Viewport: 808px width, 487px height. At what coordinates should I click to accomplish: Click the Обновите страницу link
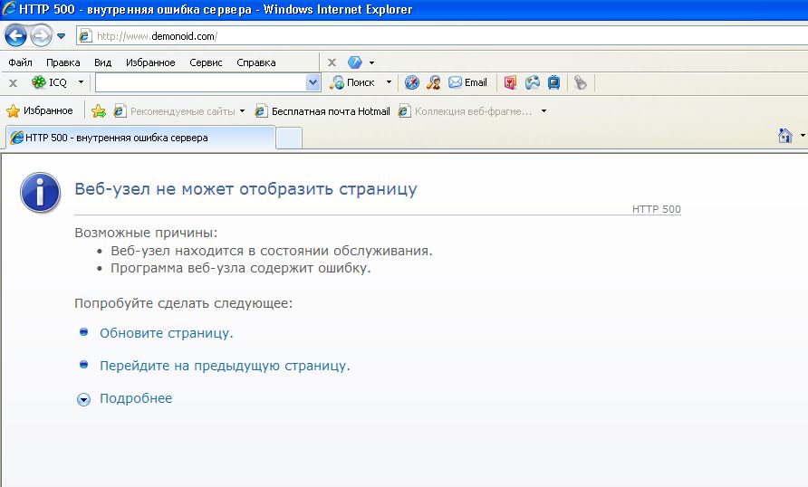tap(166, 333)
